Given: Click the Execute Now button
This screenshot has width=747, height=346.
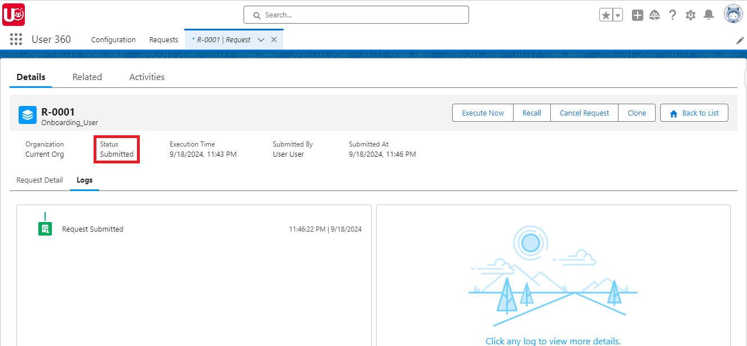Looking at the screenshot, I should click(x=483, y=113).
